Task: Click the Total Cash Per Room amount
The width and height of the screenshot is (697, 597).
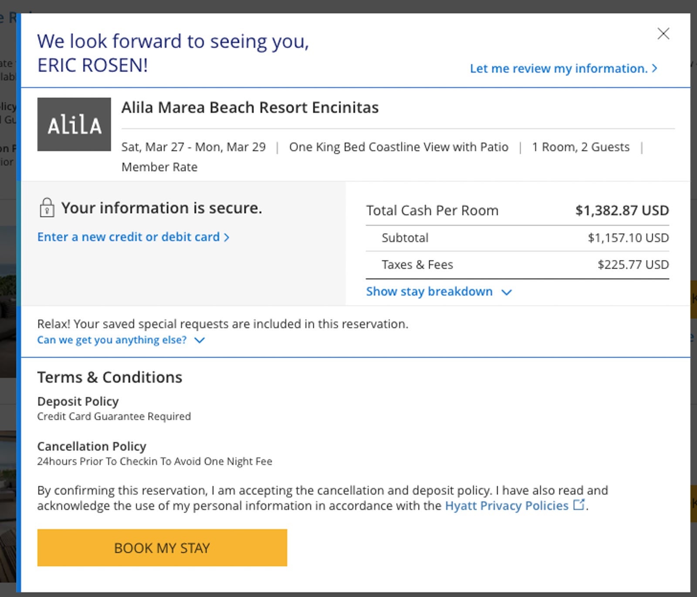Action: click(622, 210)
